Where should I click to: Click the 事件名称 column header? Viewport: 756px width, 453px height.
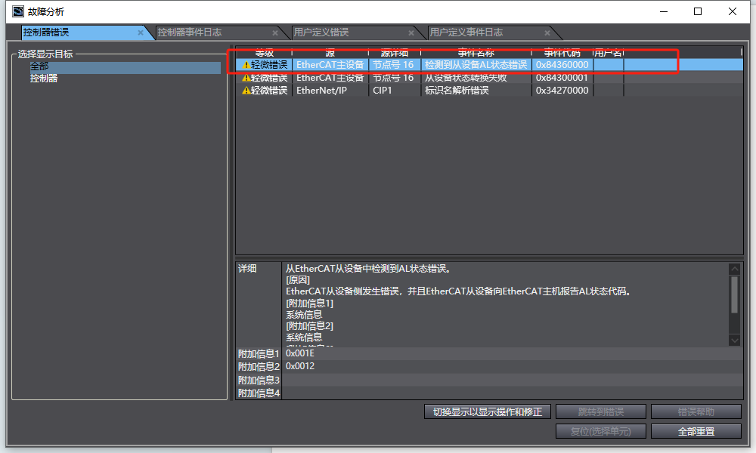(x=476, y=53)
